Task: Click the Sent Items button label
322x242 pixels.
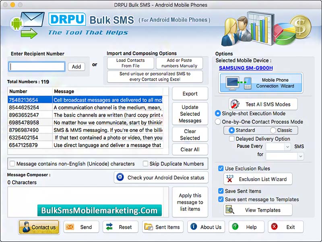Action: 167,227
